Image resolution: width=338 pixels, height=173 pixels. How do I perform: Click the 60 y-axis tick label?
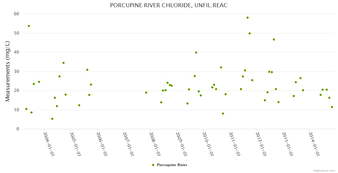pyautogui.click(x=16, y=14)
